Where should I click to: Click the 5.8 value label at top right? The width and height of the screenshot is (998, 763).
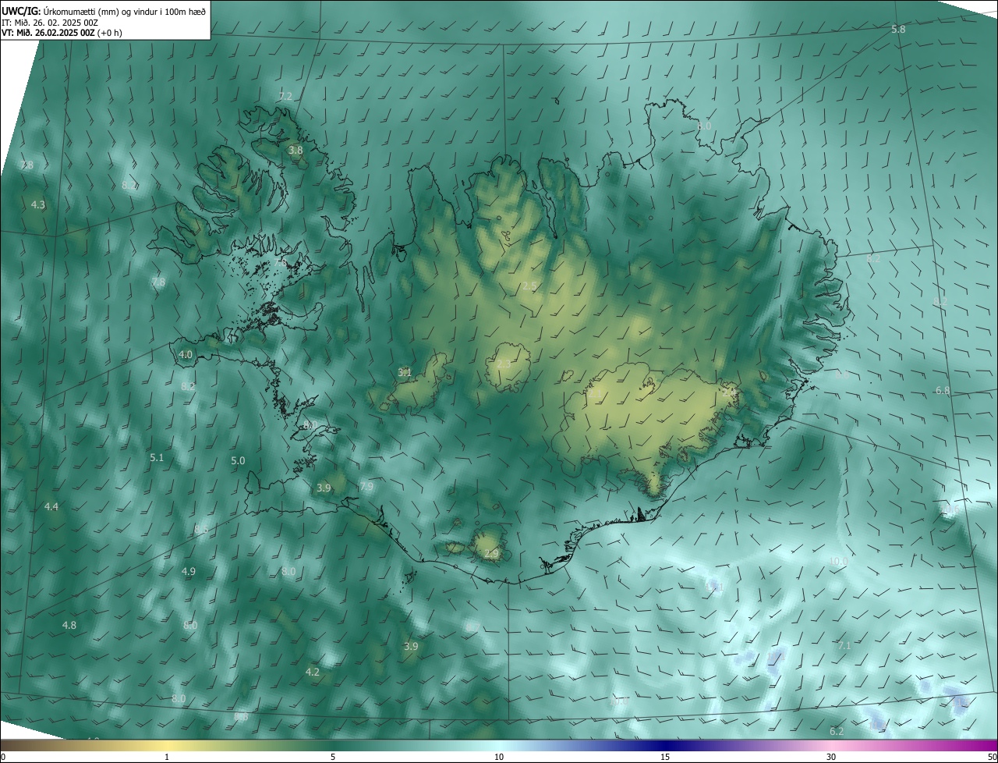tap(898, 30)
